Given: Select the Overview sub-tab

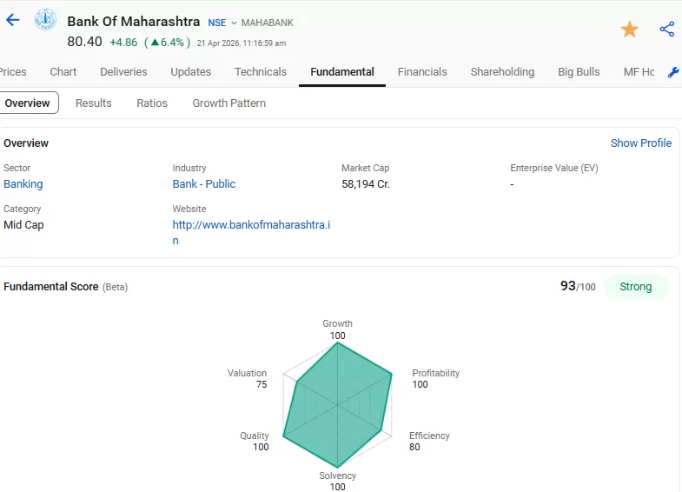Looking at the screenshot, I should [27, 103].
